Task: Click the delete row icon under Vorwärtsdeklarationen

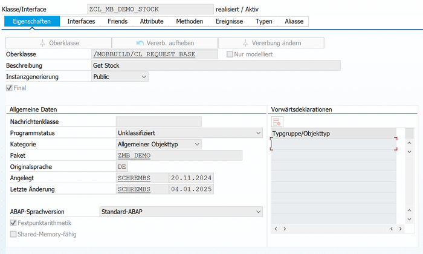Action: [277, 122]
